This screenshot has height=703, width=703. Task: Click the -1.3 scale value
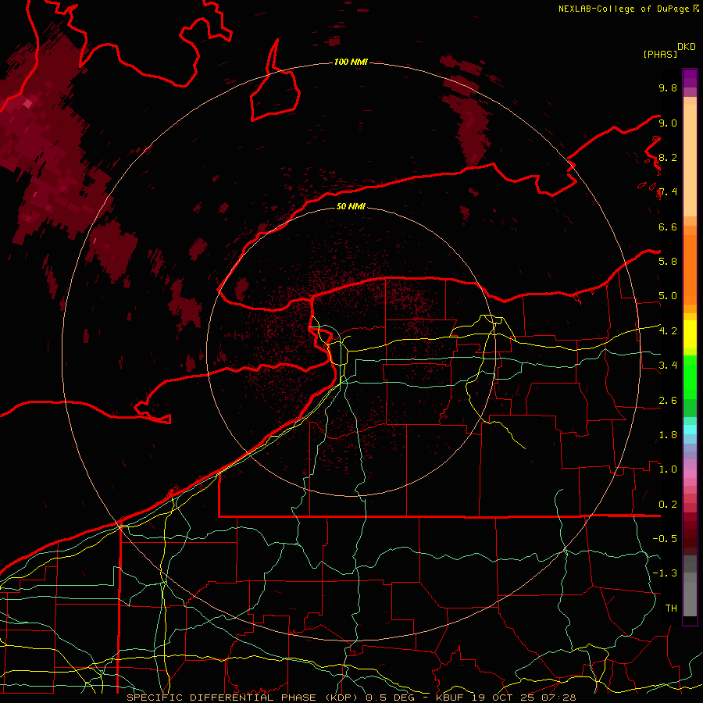pos(665,573)
